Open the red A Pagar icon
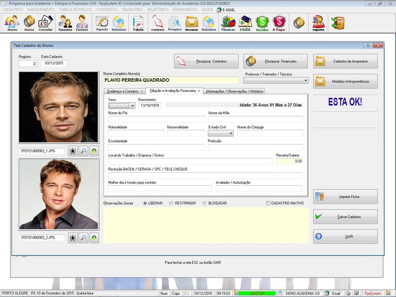This screenshot has height=297, width=396. [x=279, y=23]
